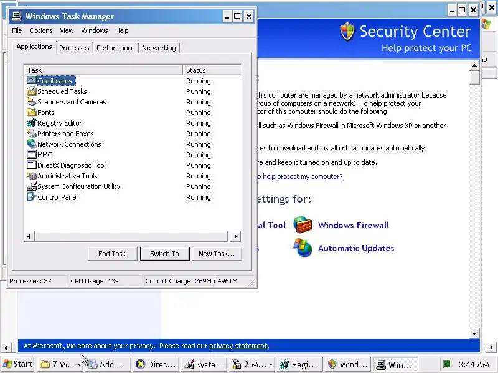This screenshot has height=373, width=498.
Task: Expand the 2 M... taskbar group
Action: tap(251, 364)
